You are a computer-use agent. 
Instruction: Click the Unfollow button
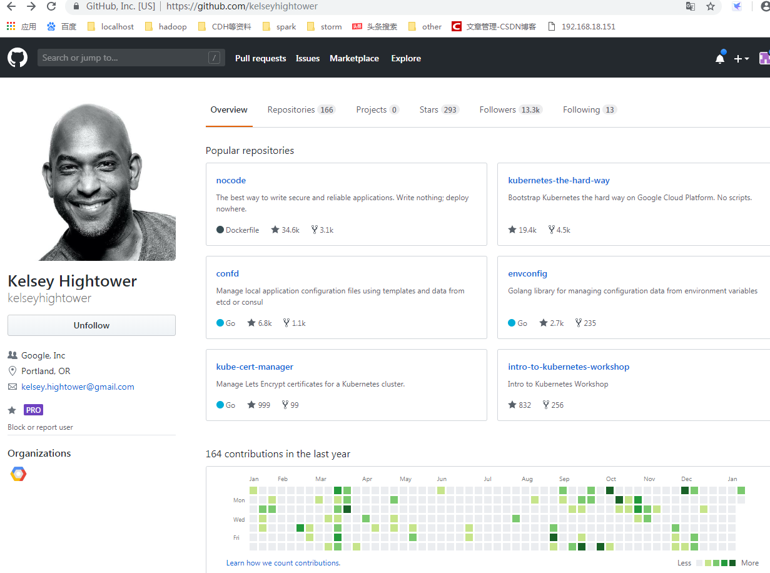(x=91, y=325)
